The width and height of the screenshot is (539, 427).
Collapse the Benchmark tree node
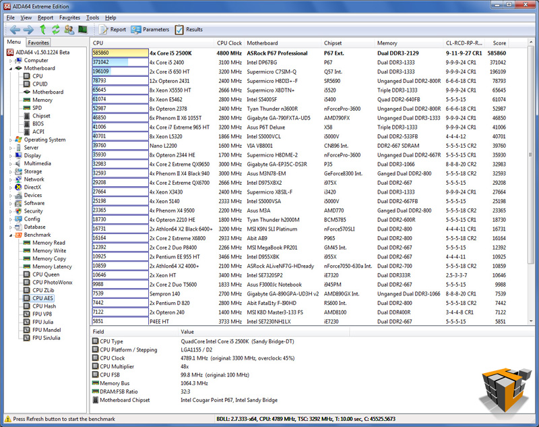pyautogui.click(x=10, y=235)
